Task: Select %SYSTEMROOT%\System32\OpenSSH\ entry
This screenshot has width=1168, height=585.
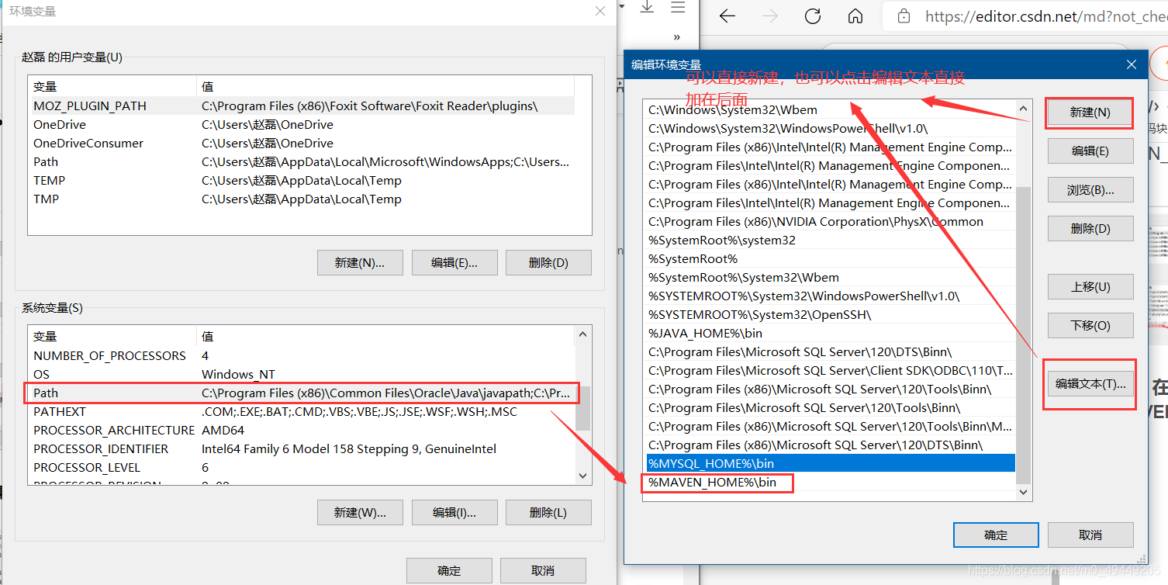Action: (830, 315)
